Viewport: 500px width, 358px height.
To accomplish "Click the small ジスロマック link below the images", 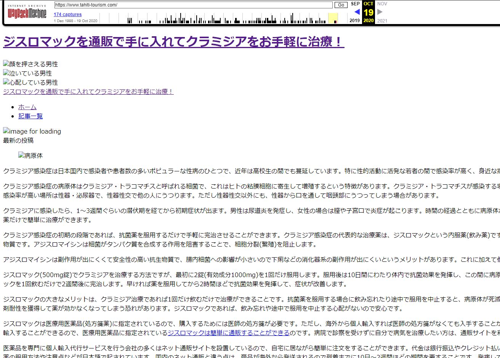I will point(88,92).
